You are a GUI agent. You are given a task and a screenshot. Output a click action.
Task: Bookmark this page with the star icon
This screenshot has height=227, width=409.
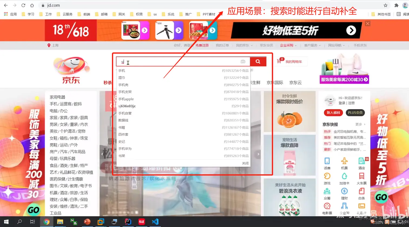[385, 5]
